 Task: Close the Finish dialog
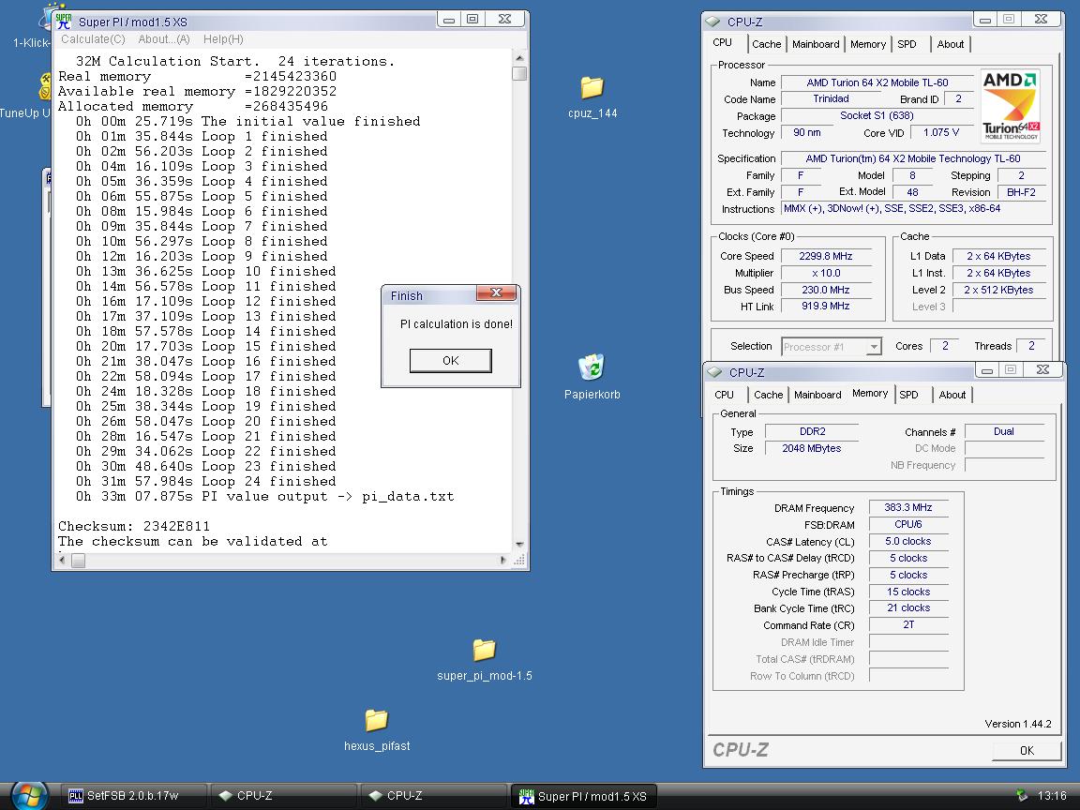pos(496,293)
